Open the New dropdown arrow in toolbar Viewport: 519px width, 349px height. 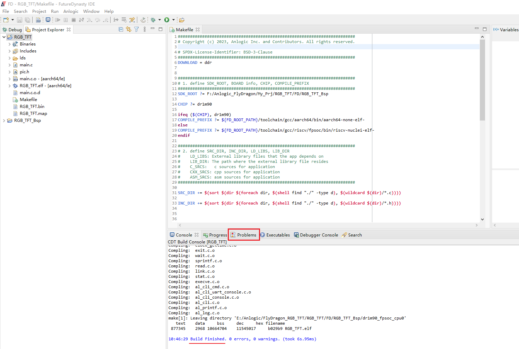pos(12,20)
